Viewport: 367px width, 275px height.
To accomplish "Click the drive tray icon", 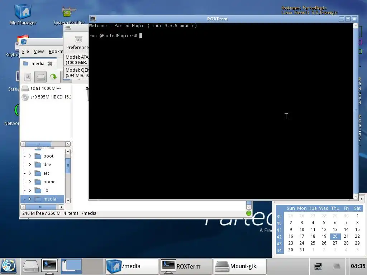I will 337,266.
